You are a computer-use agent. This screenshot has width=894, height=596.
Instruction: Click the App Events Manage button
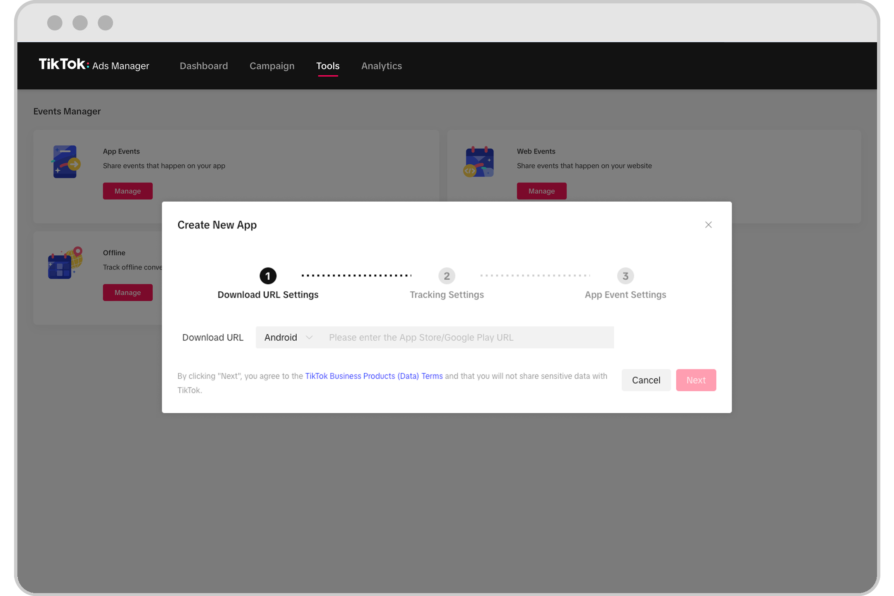[128, 191]
